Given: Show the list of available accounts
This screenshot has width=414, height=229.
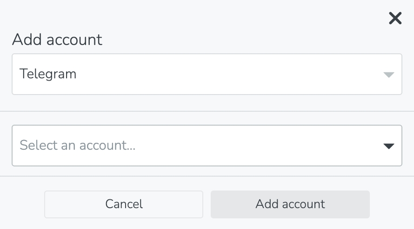Looking at the screenshot, I should pyautogui.click(x=207, y=146).
